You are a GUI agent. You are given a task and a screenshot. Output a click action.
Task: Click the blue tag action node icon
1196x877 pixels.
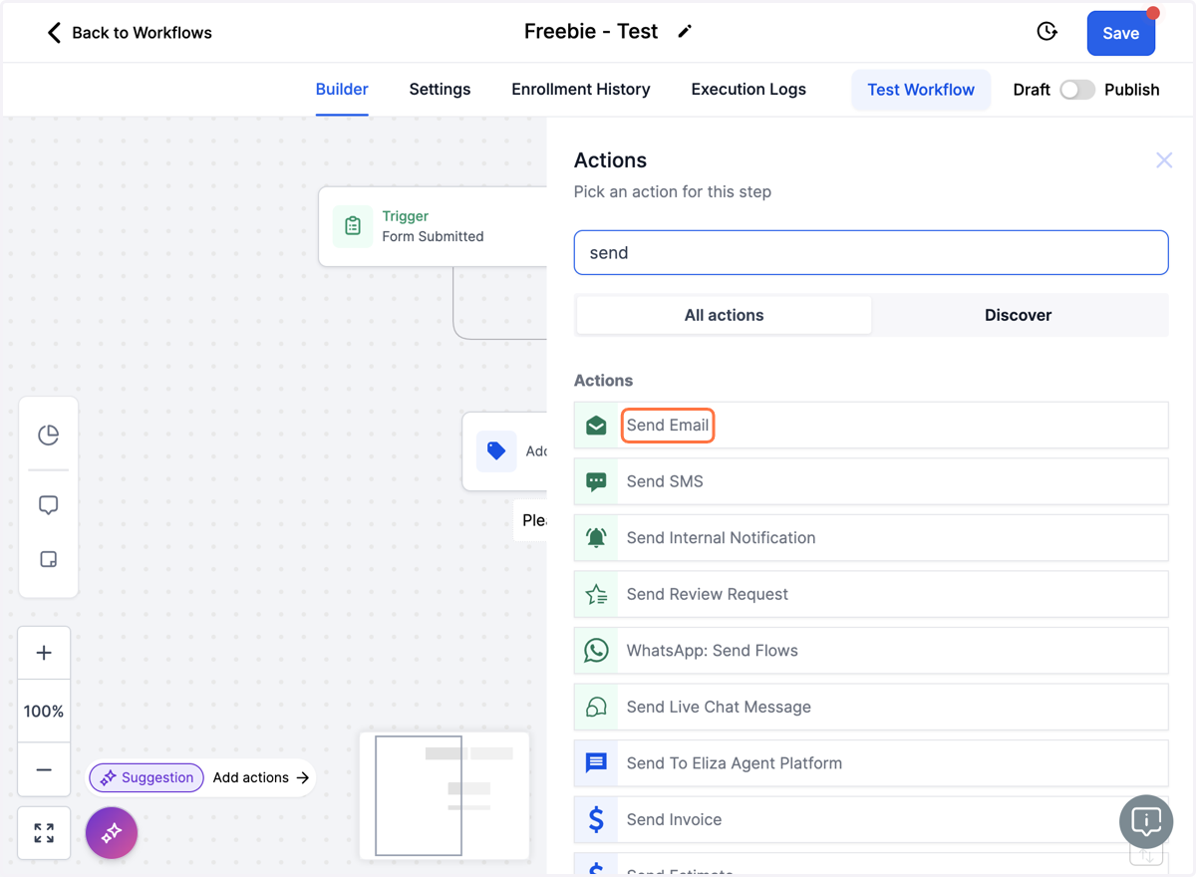(496, 450)
